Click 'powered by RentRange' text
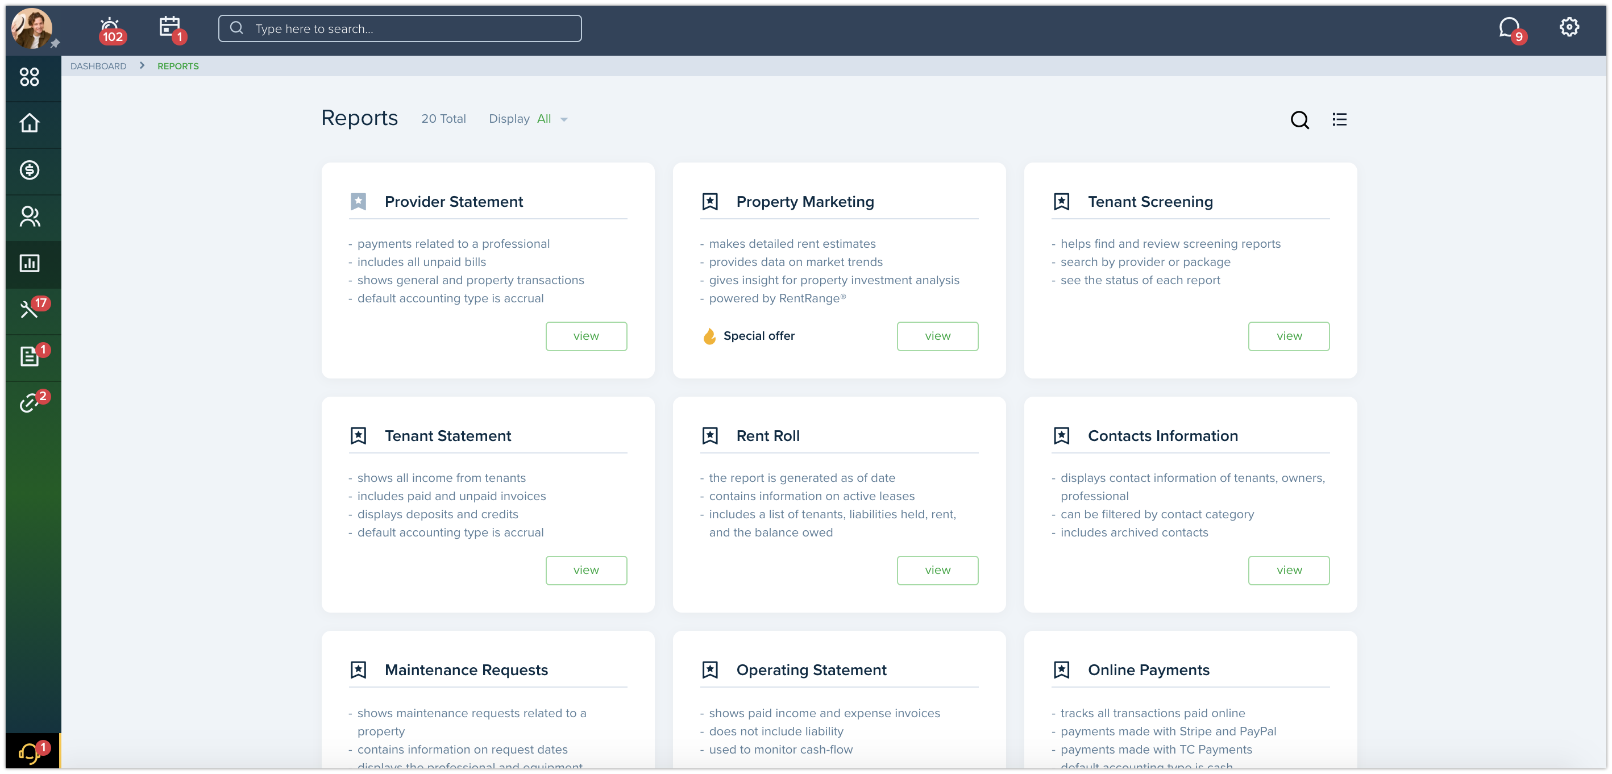 (777, 298)
